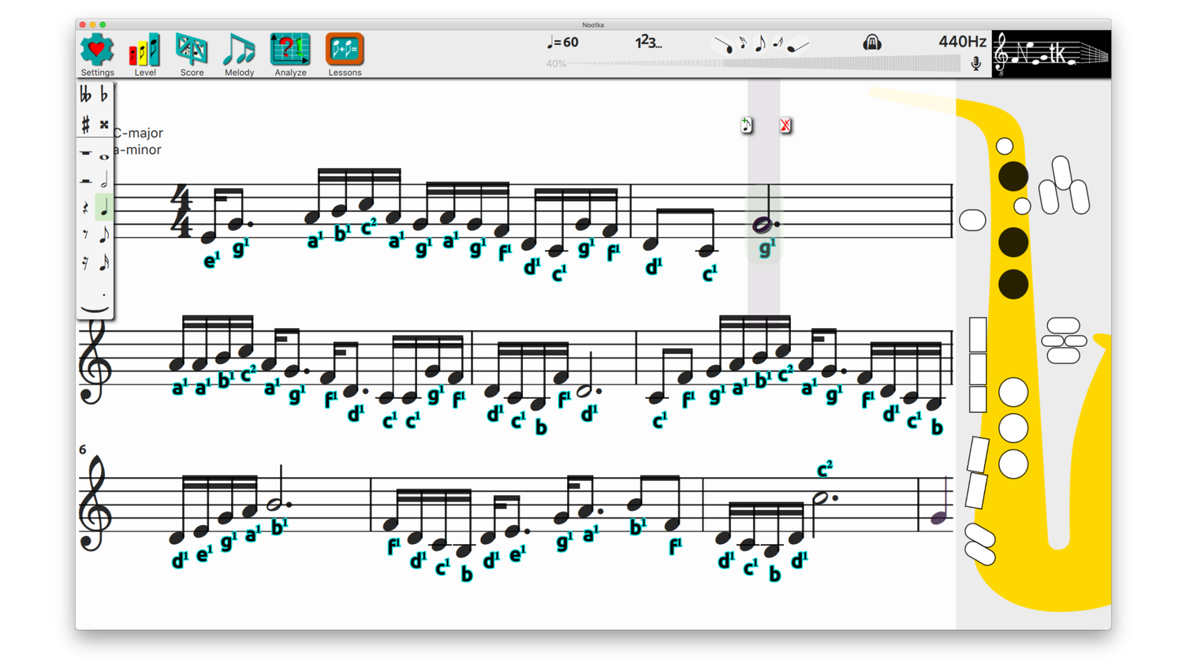Click the metronome pendulum animation
1186x667 pixels.
pyautogui.click(x=761, y=44)
